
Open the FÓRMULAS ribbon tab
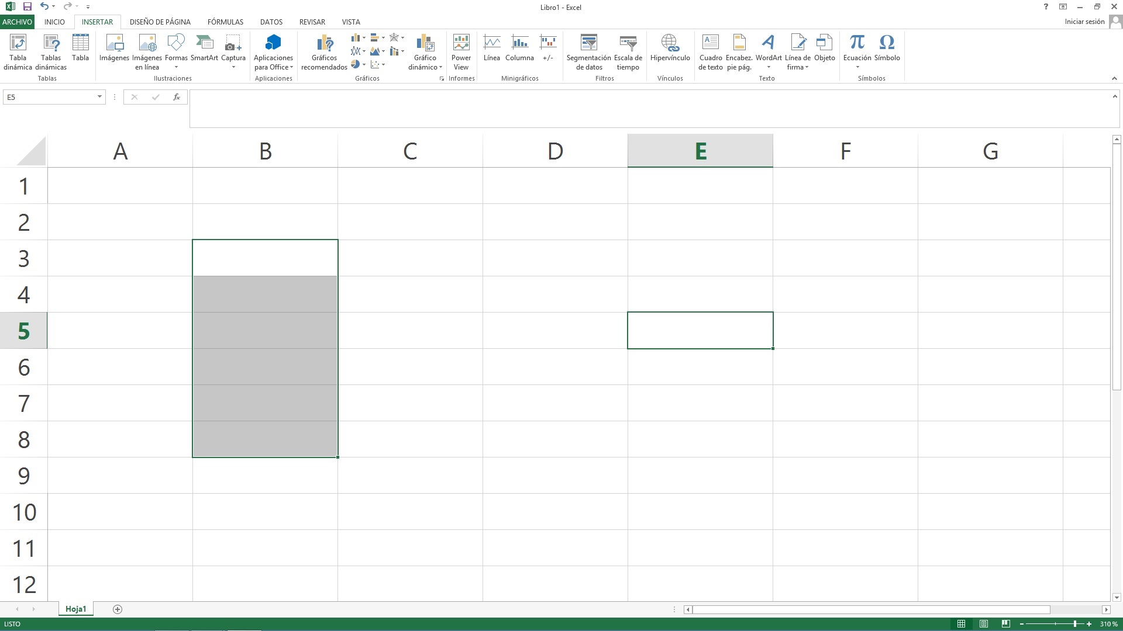[225, 22]
